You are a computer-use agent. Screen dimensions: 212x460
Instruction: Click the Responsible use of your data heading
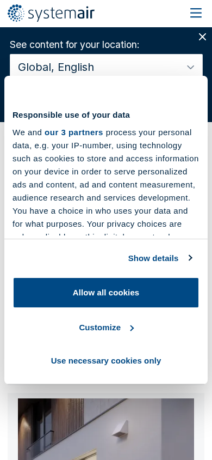[x=71, y=115]
